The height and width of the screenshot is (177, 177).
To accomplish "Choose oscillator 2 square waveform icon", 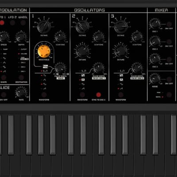I will (83, 84).
